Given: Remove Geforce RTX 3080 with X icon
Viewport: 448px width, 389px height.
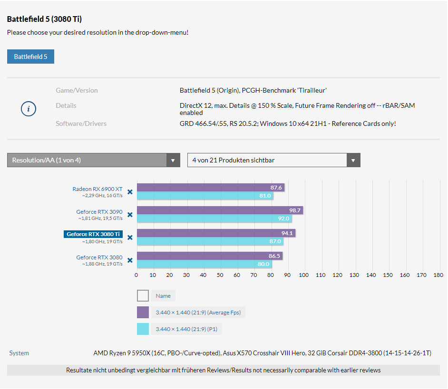Looking at the screenshot, I should click(130, 260).
